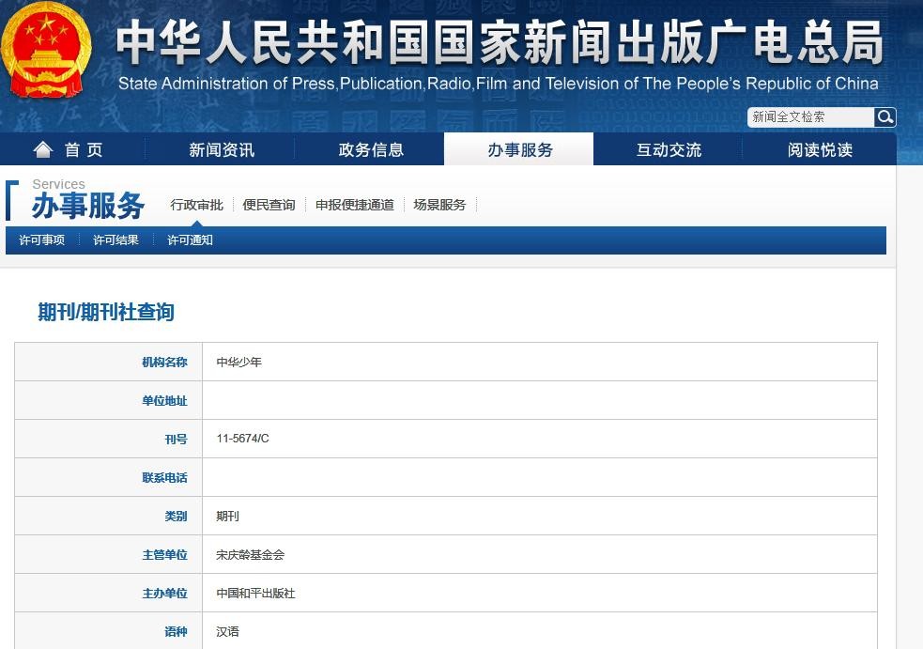Screen dimensions: 923x649
Task: Click the 语种 value 汉语
Action: (x=227, y=632)
